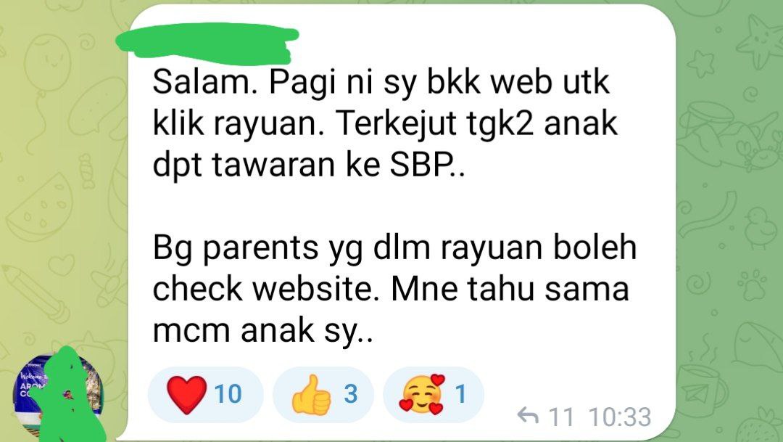The height and width of the screenshot is (442, 783).
Task: Click the thumbs-up reaction count 3
Action: pyautogui.click(x=351, y=394)
